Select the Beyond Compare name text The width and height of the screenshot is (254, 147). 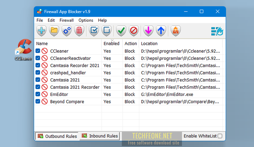pyautogui.click(x=67, y=102)
